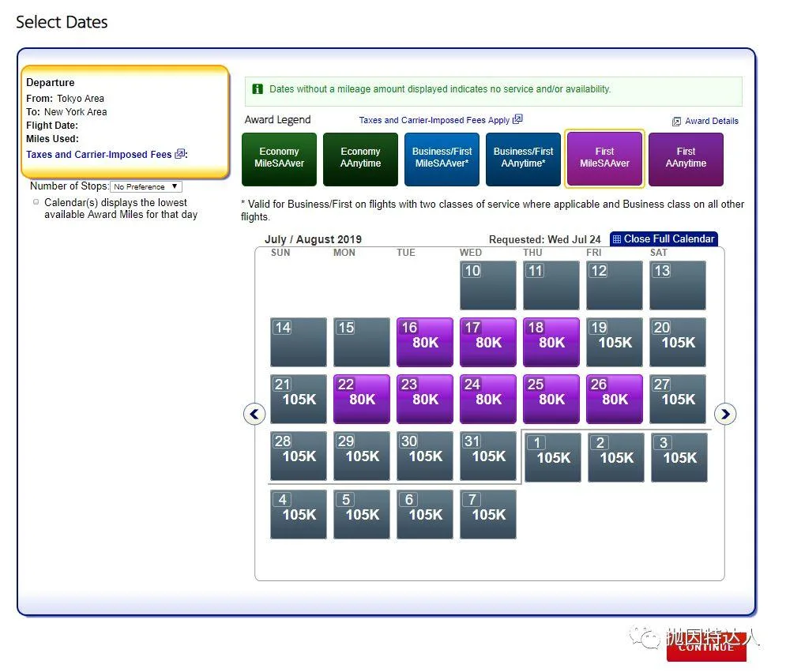Click the red Continue button

pyautogui.click(x=706, y=648)
